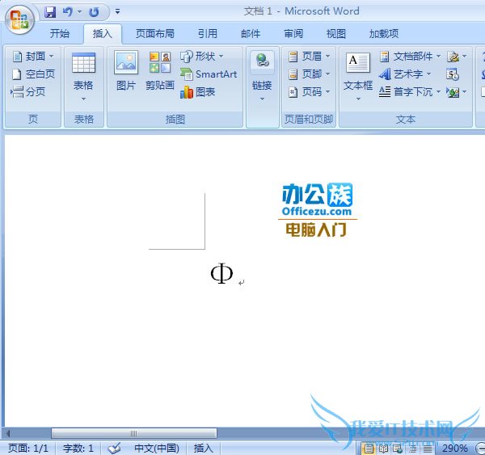Open the 邮件 tab
This screenshot has width=485, height=455.
point(251,33)
